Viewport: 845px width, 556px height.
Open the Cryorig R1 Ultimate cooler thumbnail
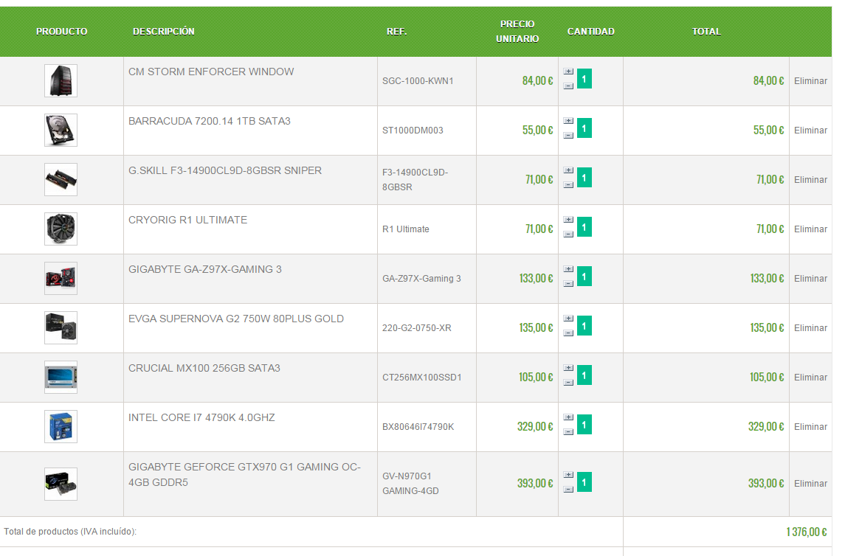pyautogui.click(x=61, y=229)
